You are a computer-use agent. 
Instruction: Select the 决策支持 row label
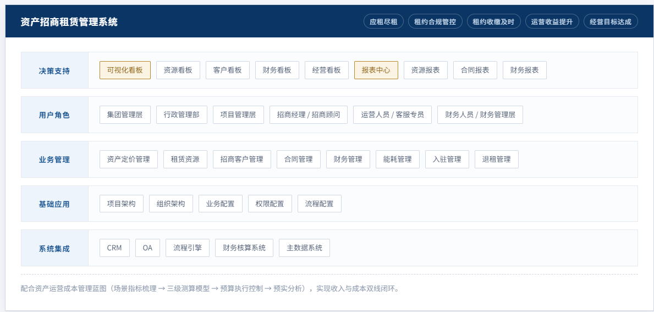54,70
